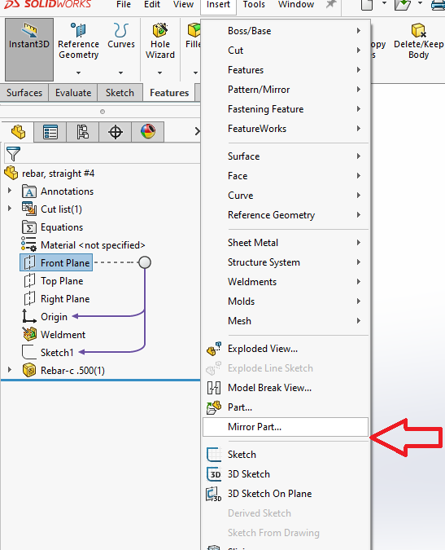Screen dimensions: 445x550
Task: Click the feature tree filter funnel icon
Action: point(13,154)
